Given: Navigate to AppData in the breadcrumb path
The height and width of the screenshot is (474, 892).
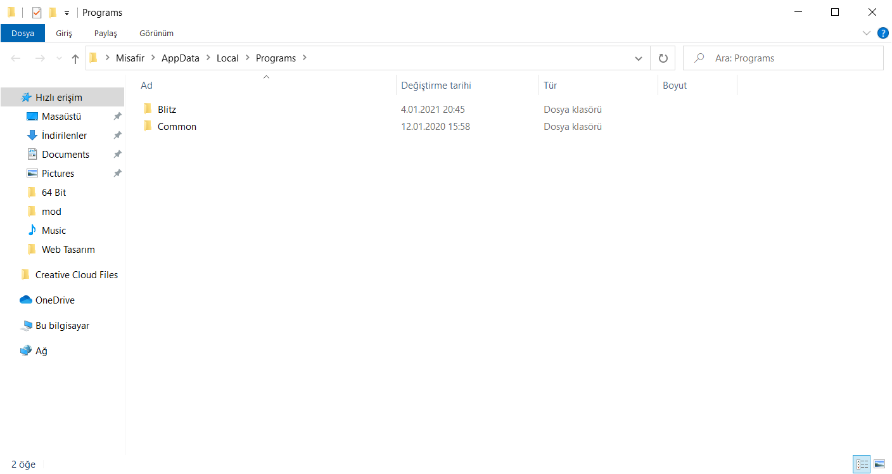Looking at the screenshot, I should pos(180,58).
